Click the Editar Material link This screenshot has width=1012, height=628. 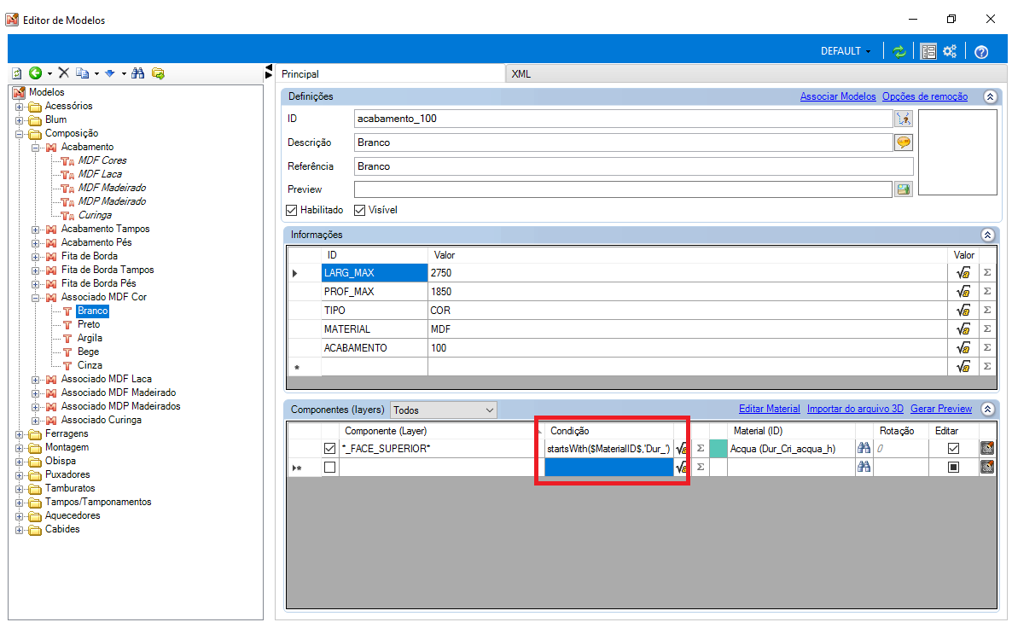[x=770, y=410]
